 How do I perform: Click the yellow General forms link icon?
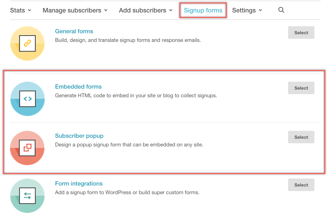coord(27,44)
